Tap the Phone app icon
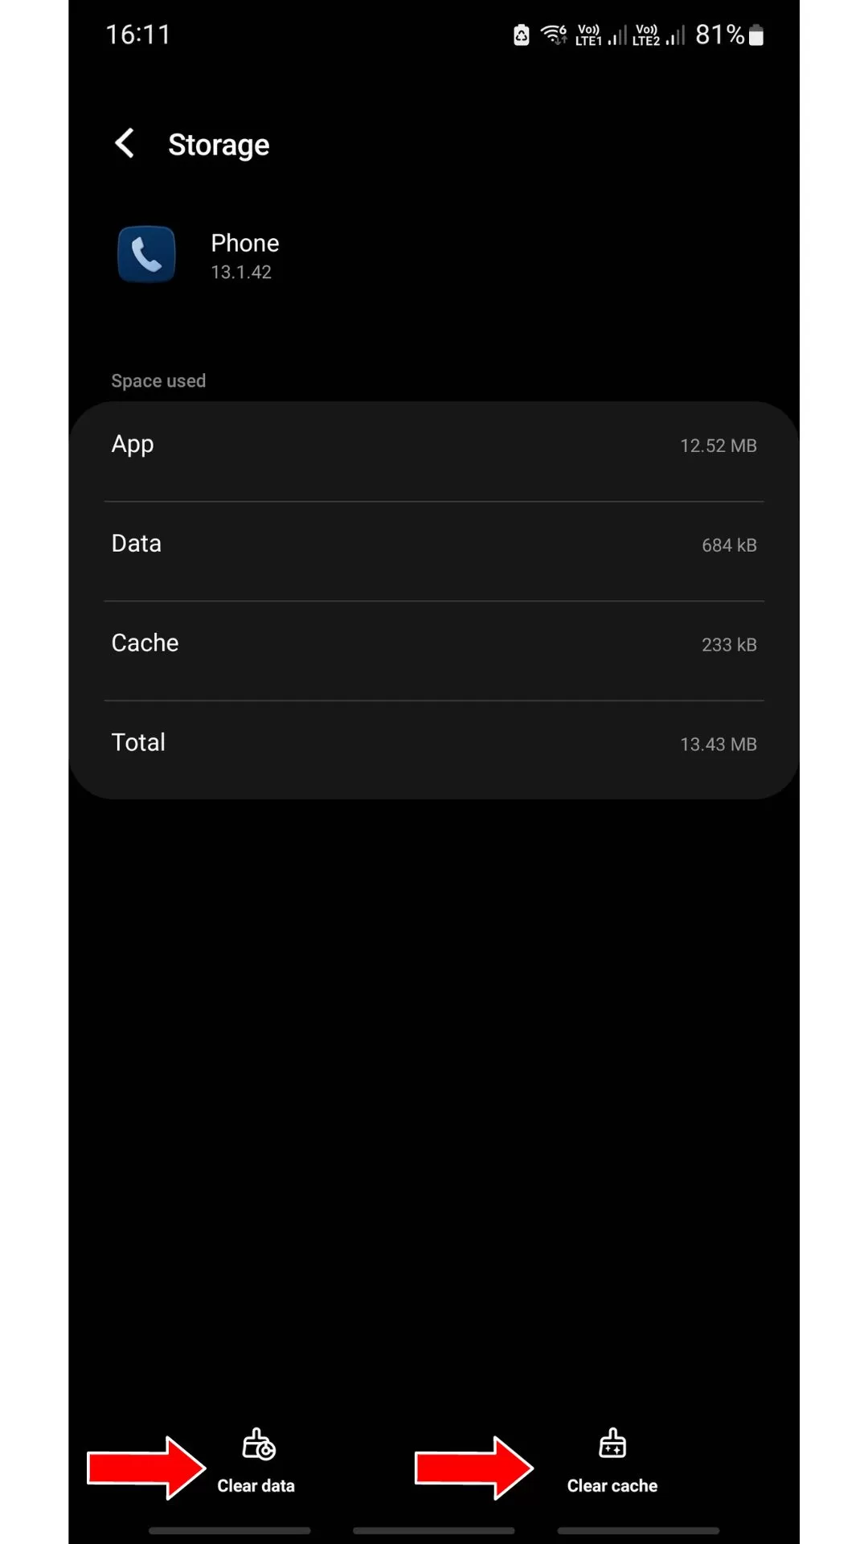 (x=146, y=254)
